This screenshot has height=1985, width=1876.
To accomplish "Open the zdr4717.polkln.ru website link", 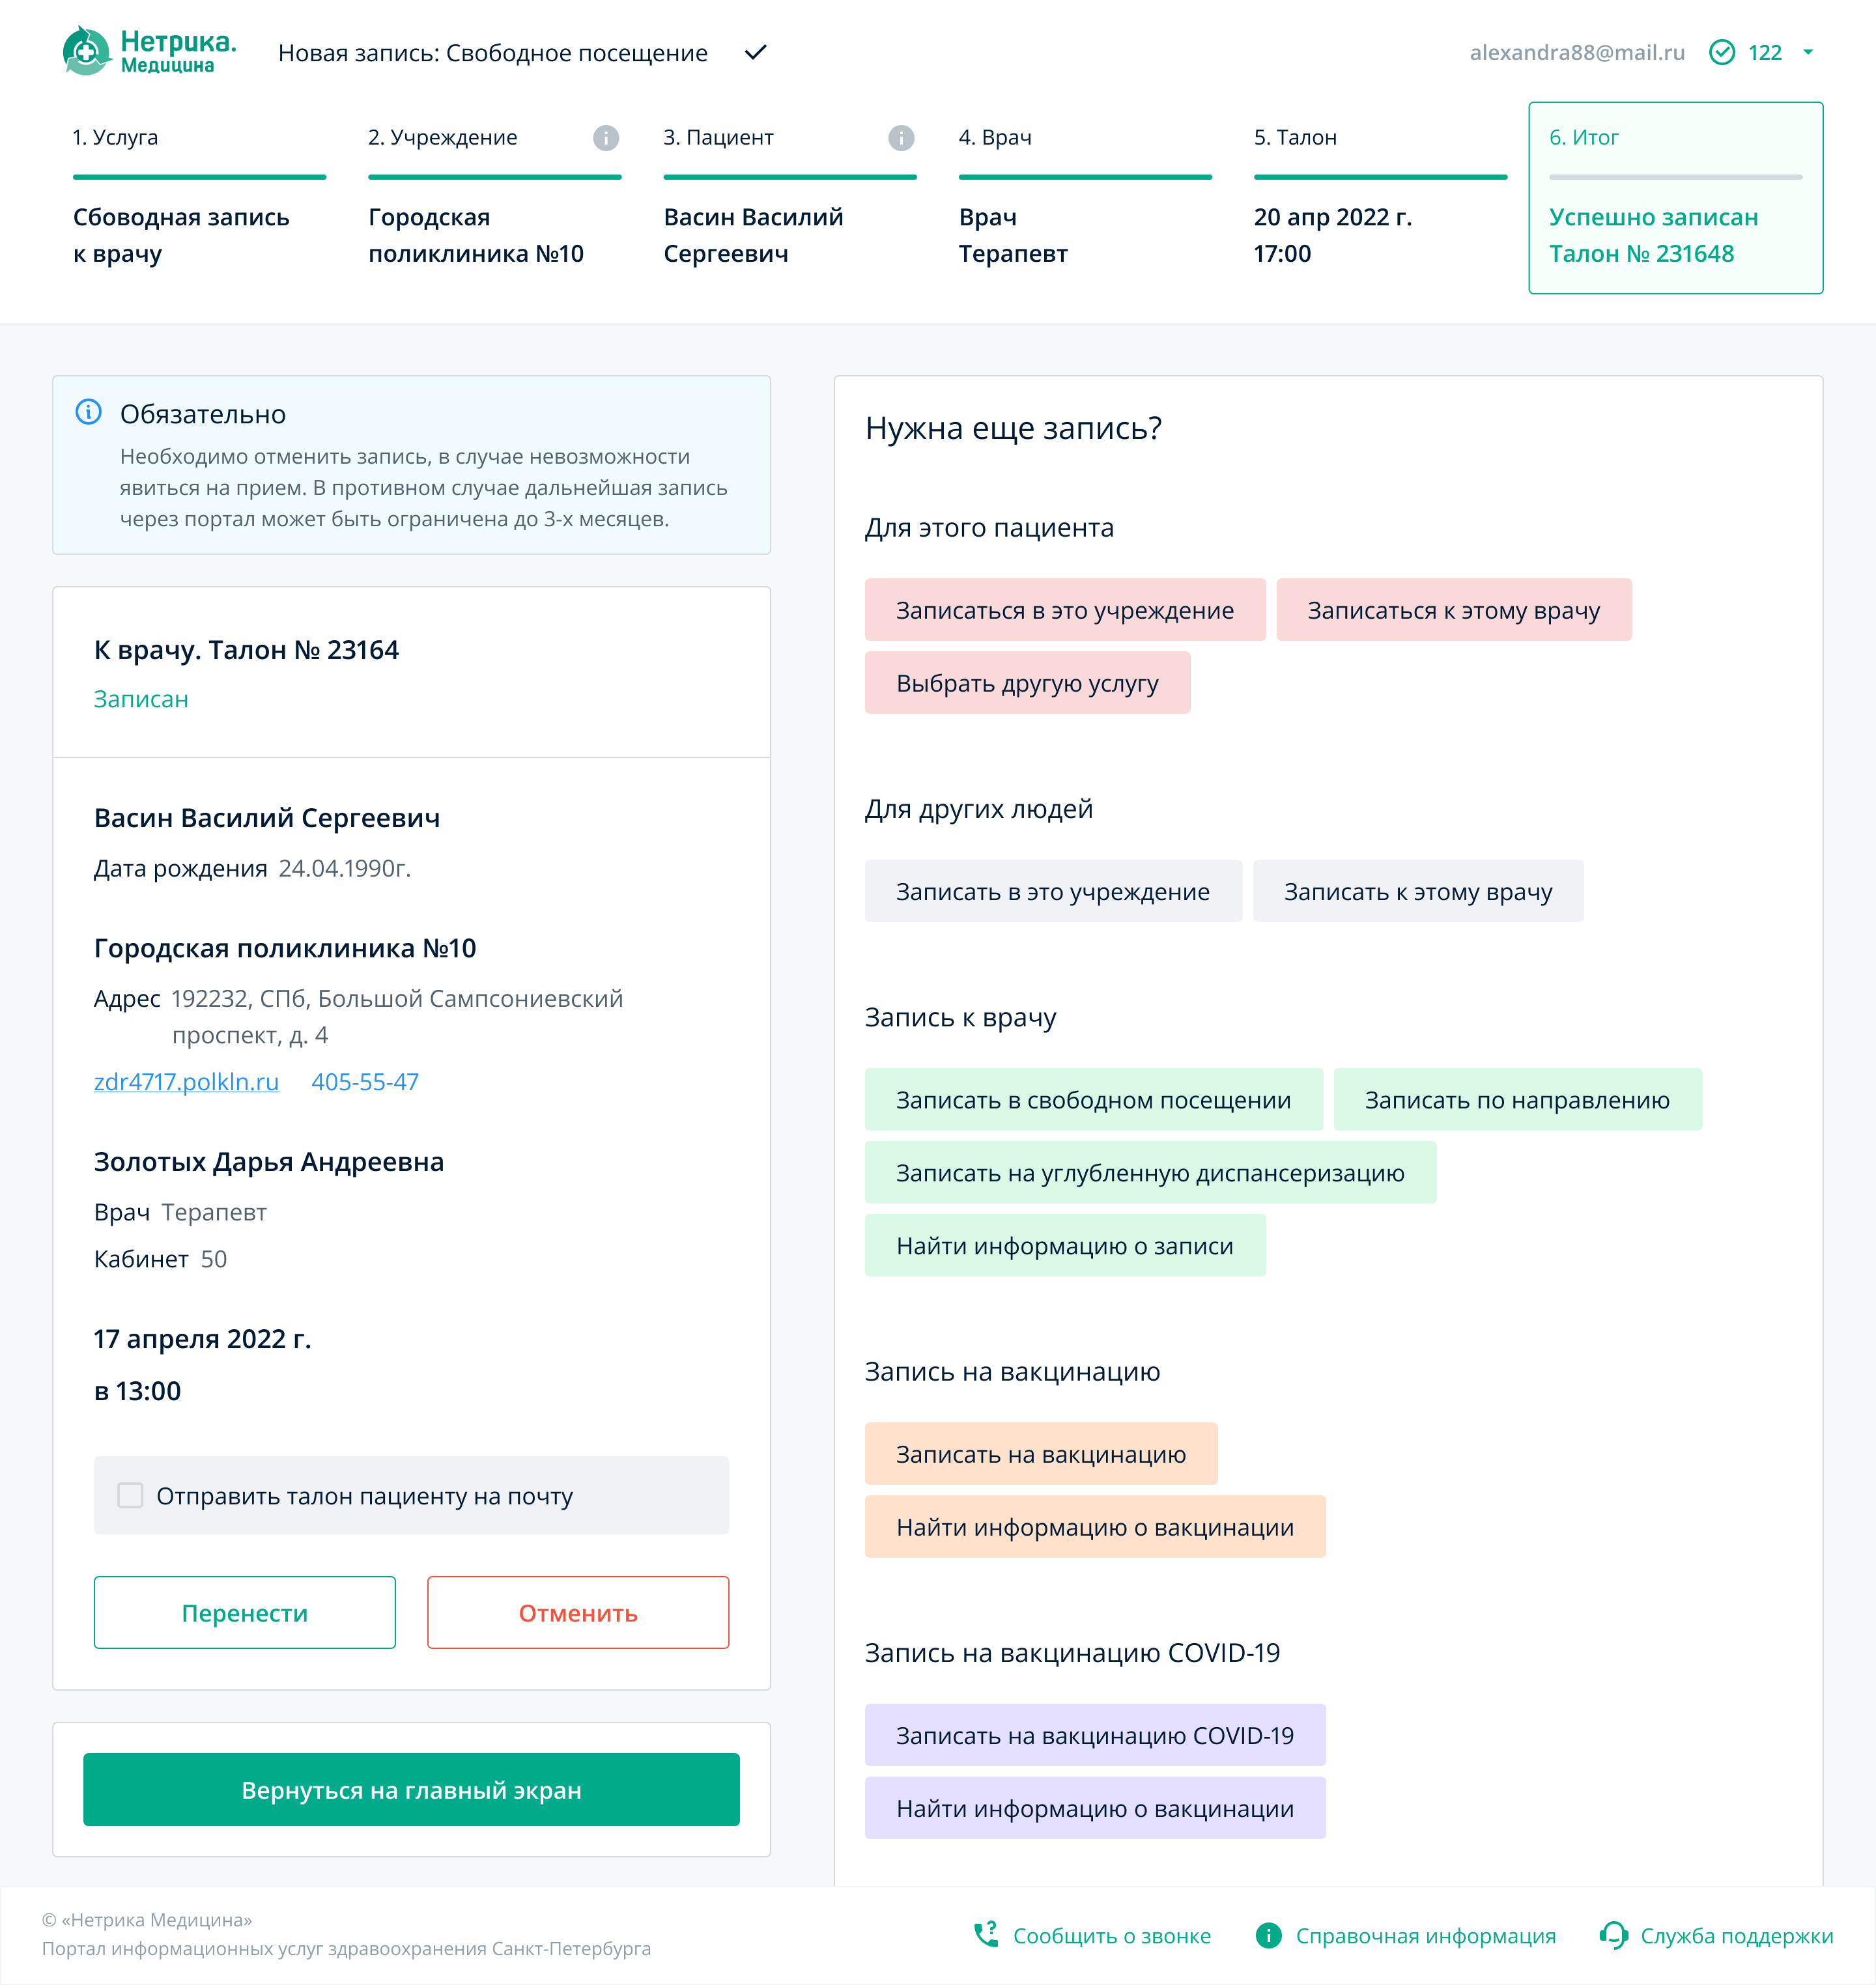I will (186, 1082).
